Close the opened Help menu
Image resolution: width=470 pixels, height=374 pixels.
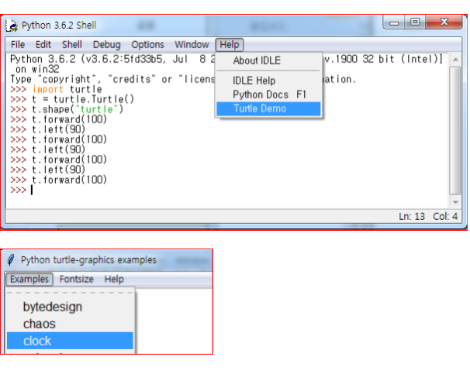click(x=230, y=45)
